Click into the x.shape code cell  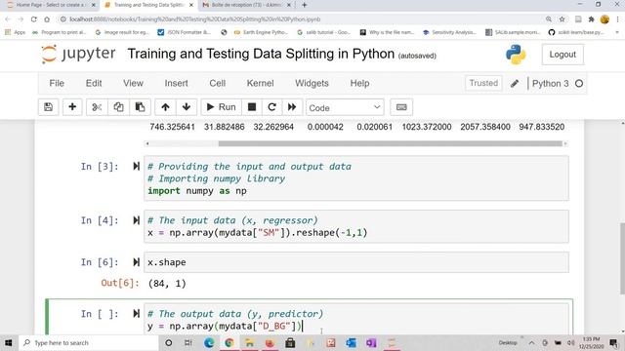(x=355, y=262)
